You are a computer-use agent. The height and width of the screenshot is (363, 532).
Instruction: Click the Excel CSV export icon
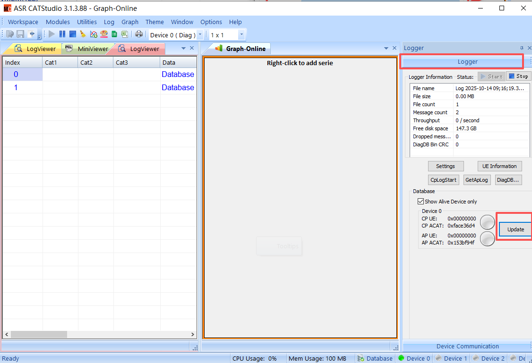pos(125,34)
